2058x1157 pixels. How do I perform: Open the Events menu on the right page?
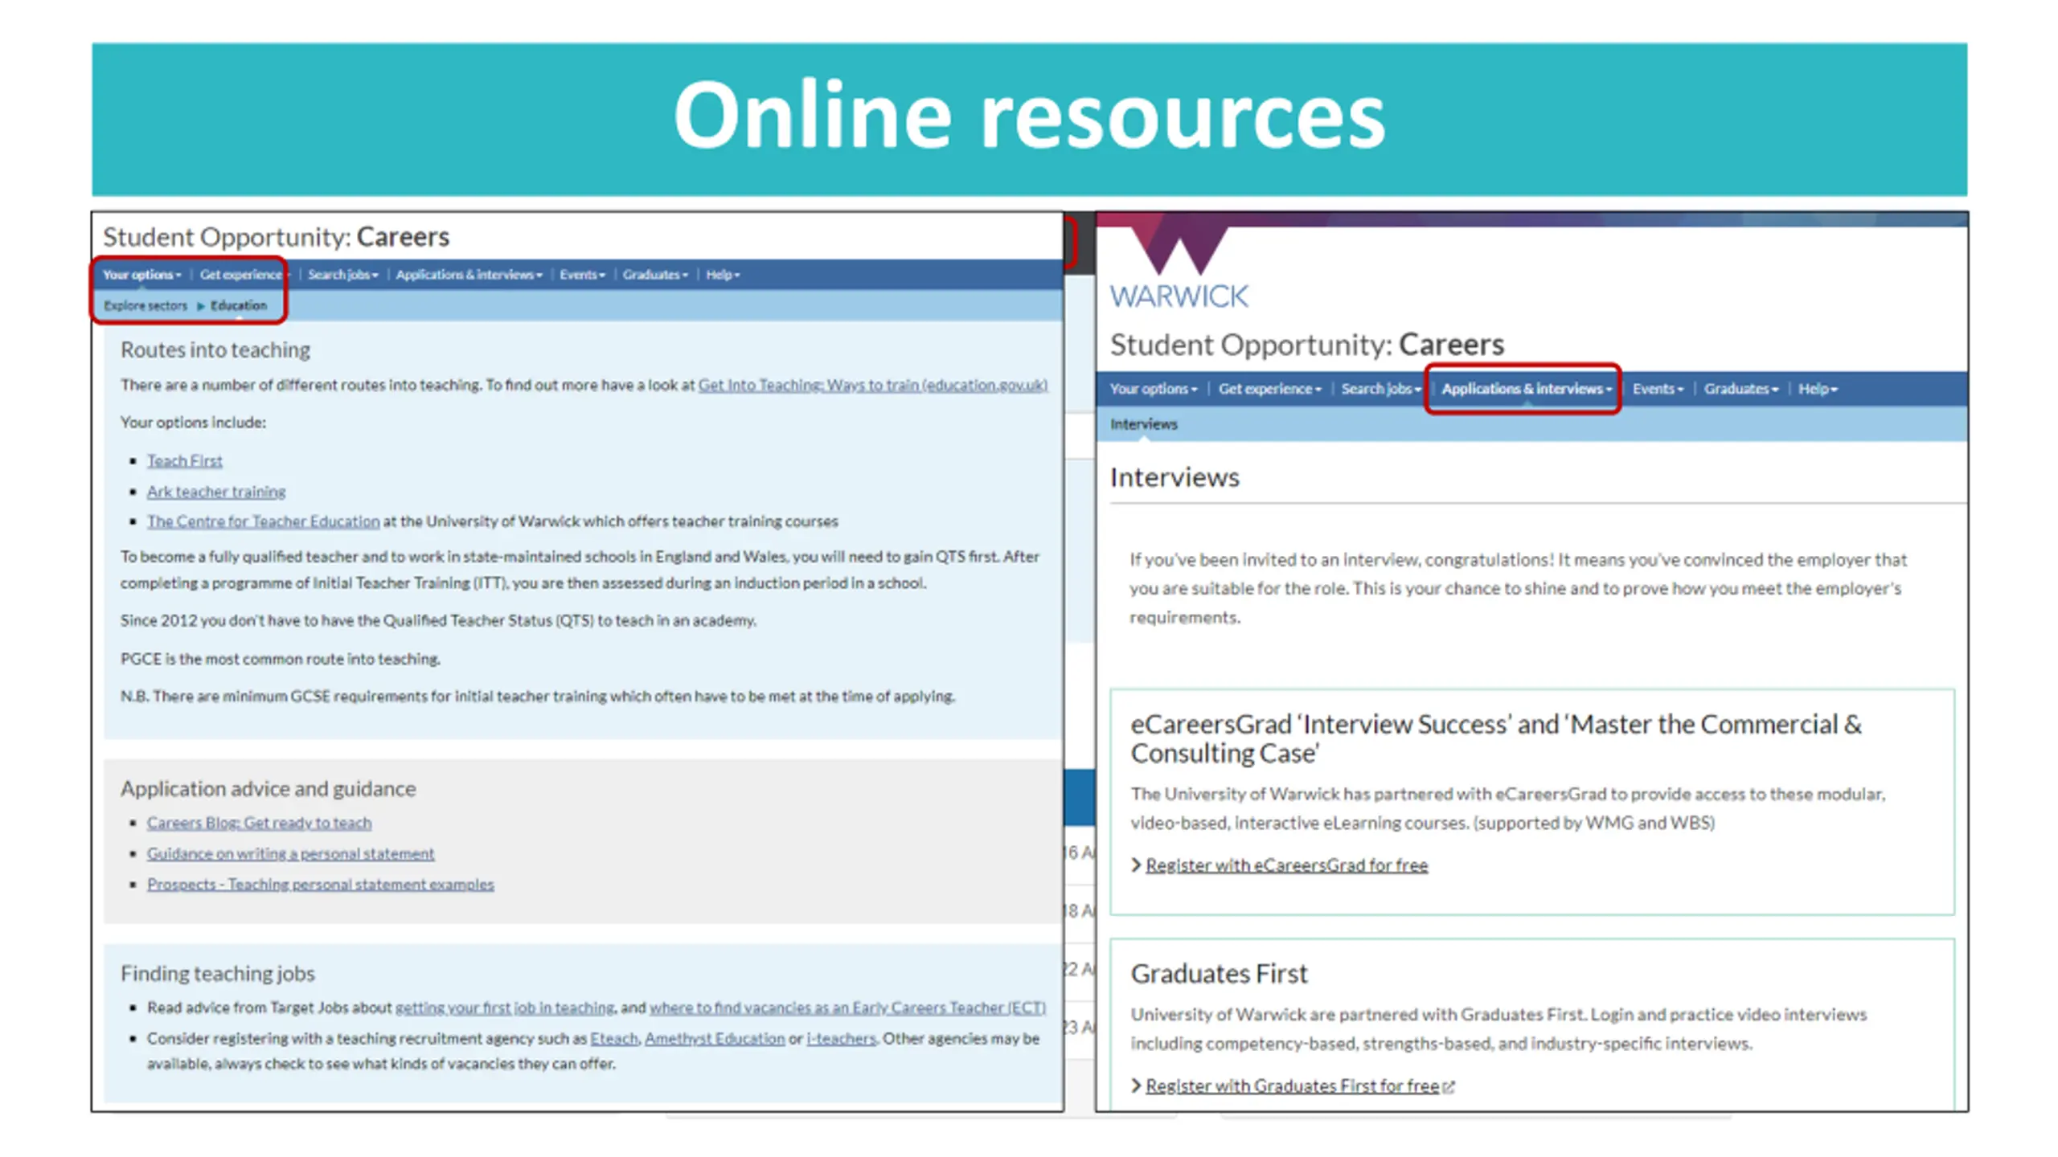1657,389
